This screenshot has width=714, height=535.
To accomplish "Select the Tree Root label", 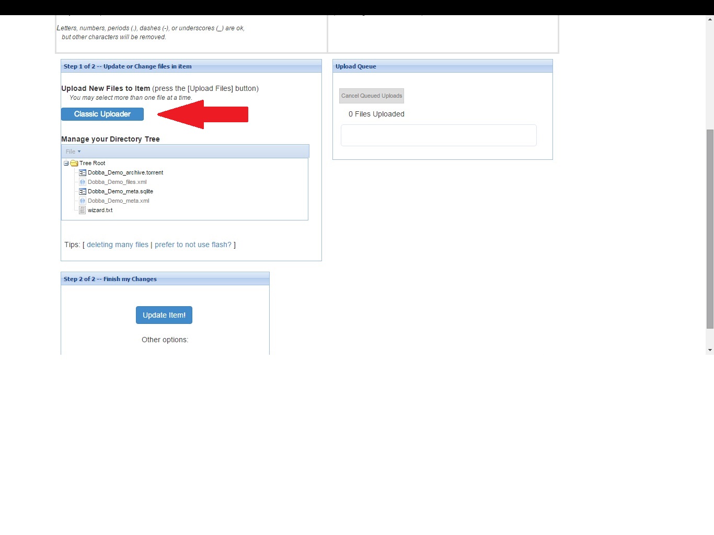I will 93,163.
